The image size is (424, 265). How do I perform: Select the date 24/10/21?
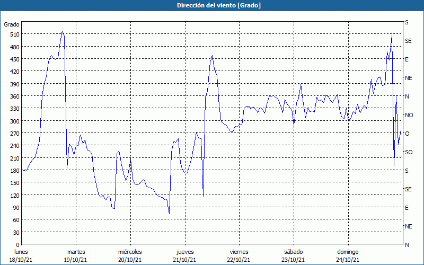coord(348,260)
